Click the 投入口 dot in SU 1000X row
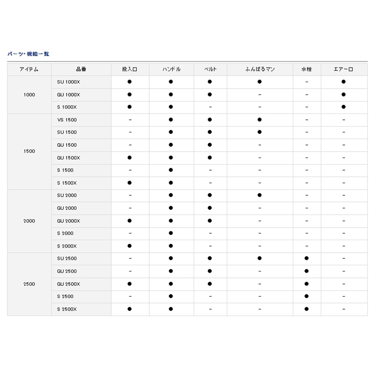373x373 pixels. 130,82
